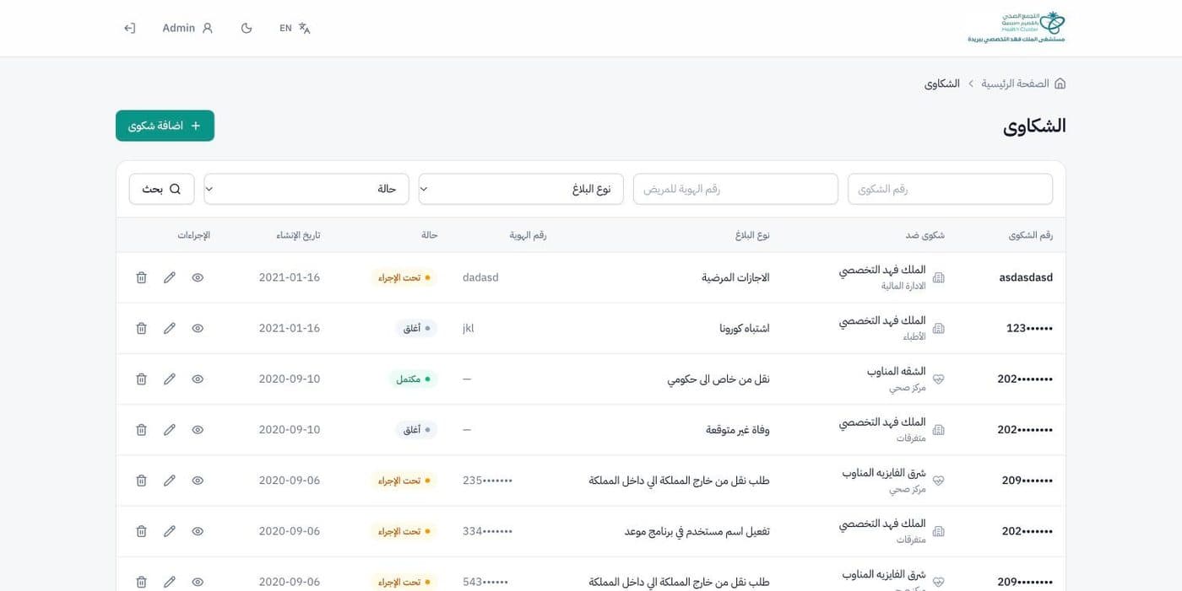Click the بحث search button
The height and width of the screenshot is (591, 1182).
tap(162, 189)
